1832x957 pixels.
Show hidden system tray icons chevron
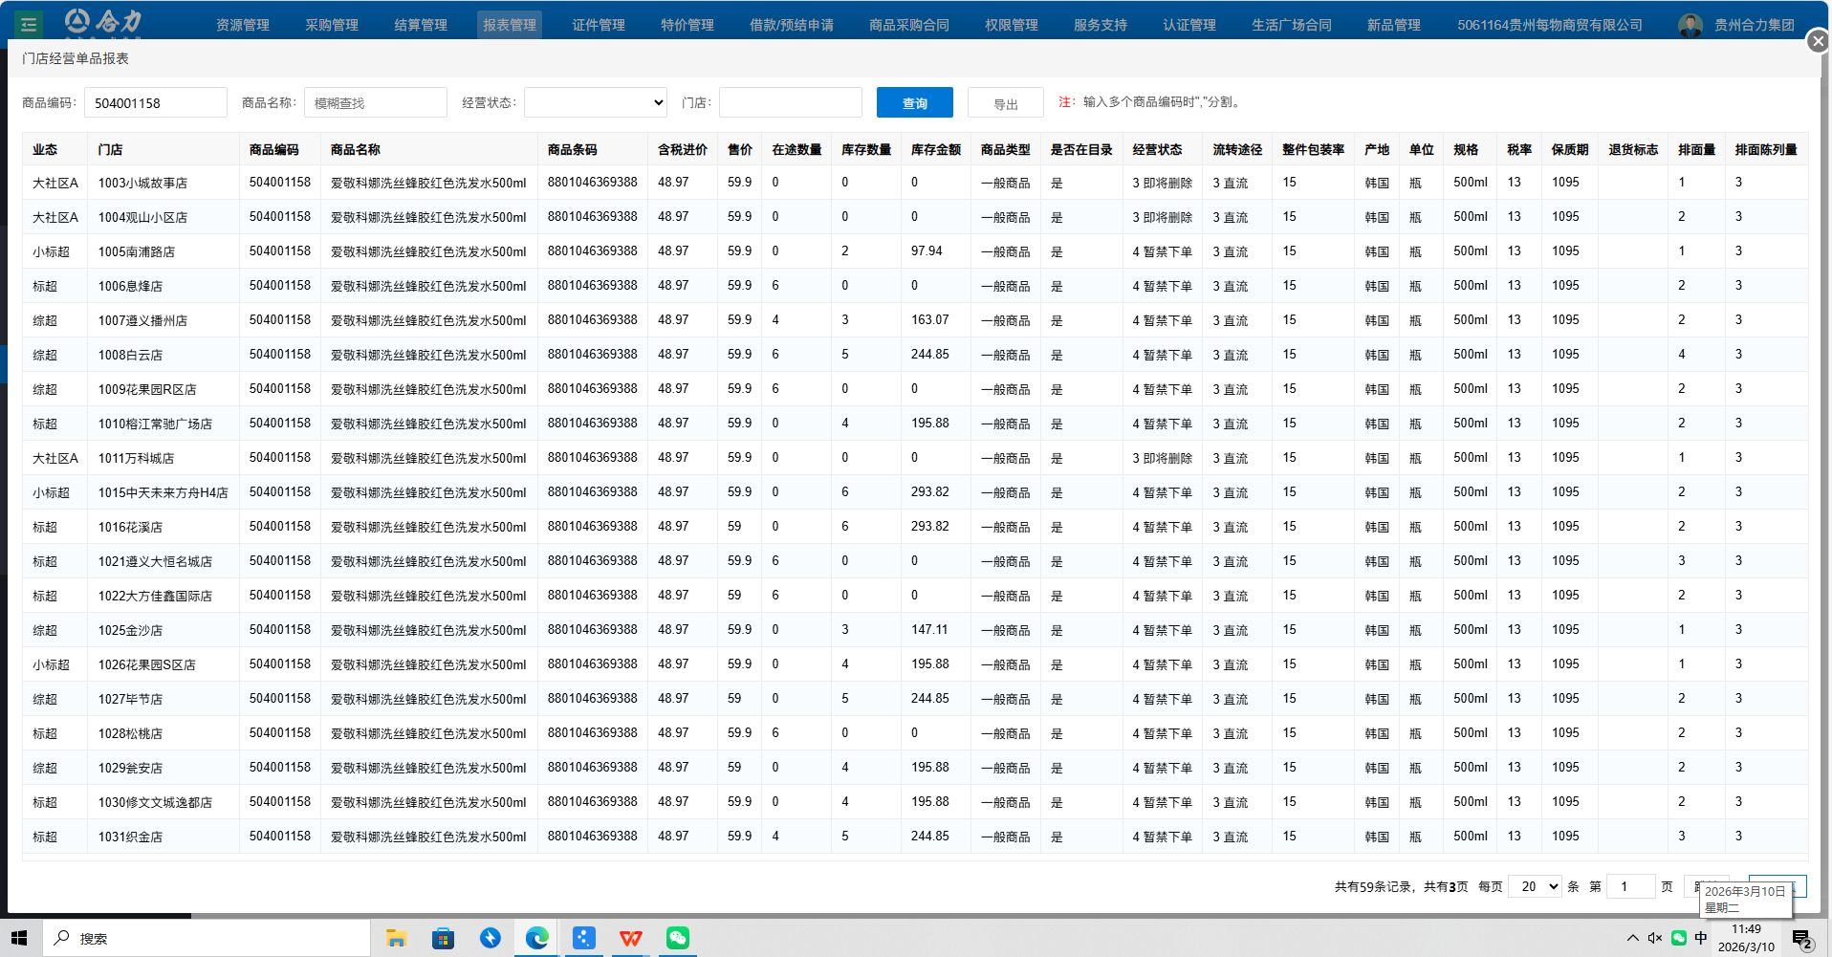[x=1632, y=938]
